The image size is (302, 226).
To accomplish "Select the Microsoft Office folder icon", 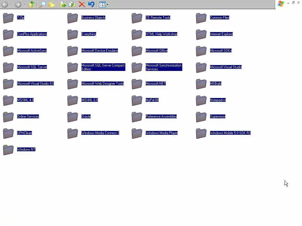I will tap(137, 51).
